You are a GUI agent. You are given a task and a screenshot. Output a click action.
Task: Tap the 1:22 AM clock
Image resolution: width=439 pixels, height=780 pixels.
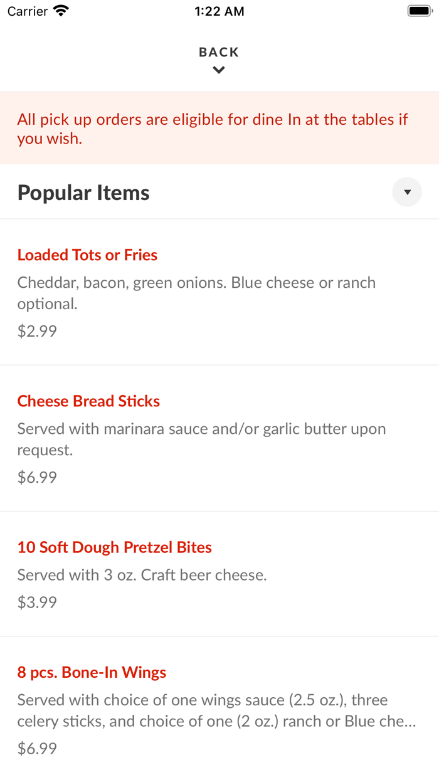(x=219, y=11)
